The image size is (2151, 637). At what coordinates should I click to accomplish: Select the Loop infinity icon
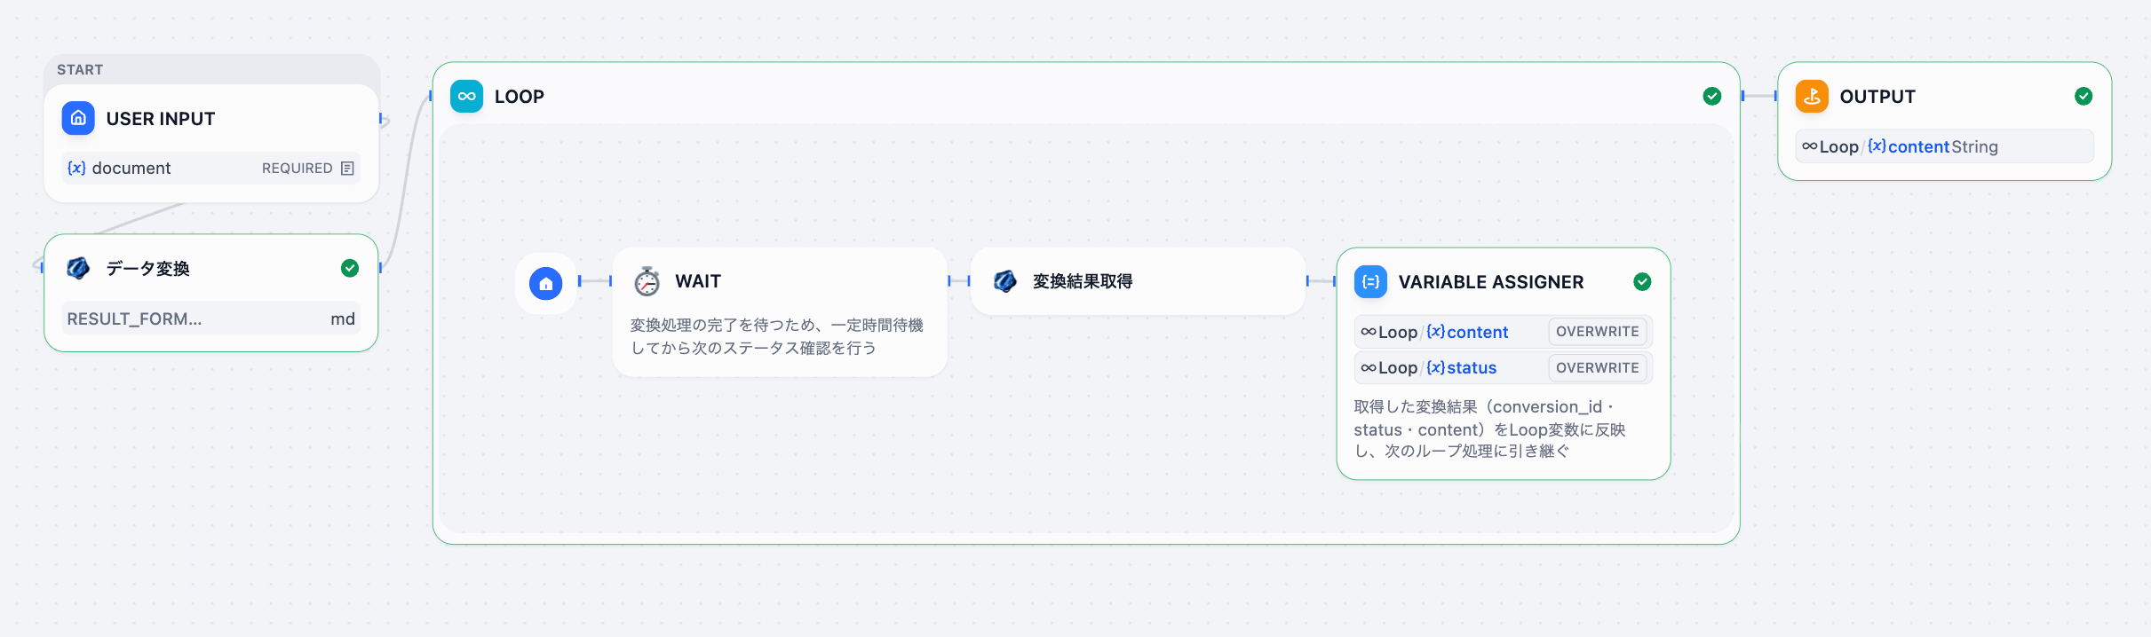466,96
